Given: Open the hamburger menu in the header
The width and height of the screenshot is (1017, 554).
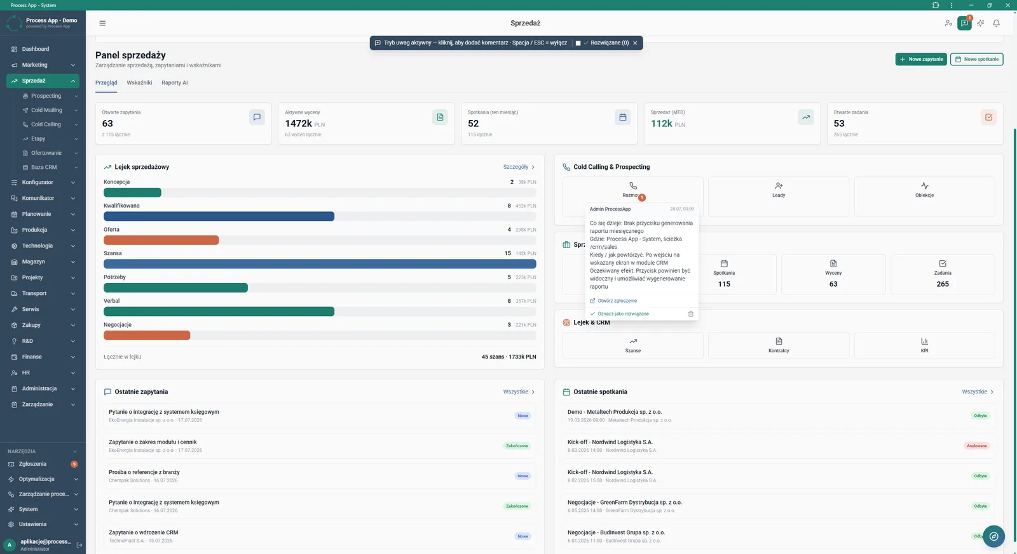Looking at the screenshot, I should pos(102,23).
